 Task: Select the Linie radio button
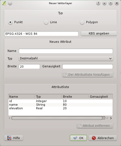46,22
